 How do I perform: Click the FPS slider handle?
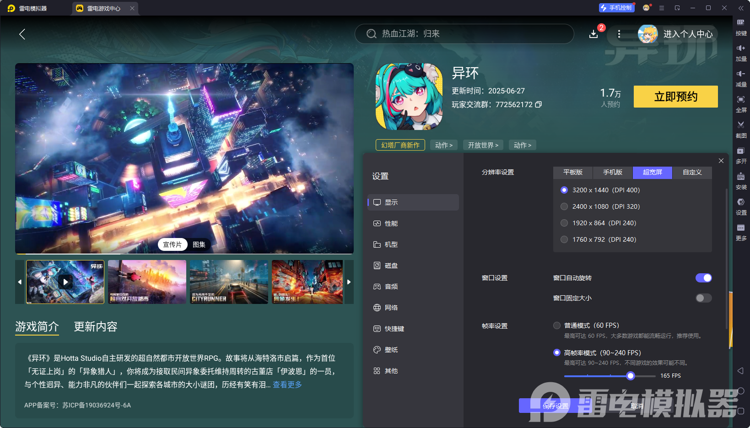[631, 376]
